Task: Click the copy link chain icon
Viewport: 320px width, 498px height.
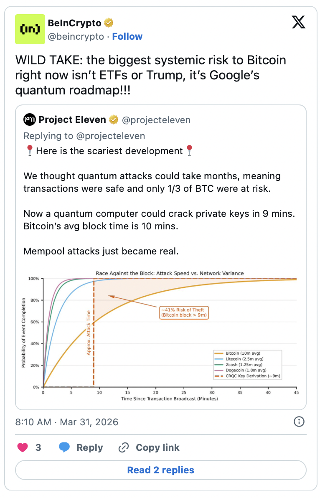Action: pyautogui.click(x=123, y=447)
